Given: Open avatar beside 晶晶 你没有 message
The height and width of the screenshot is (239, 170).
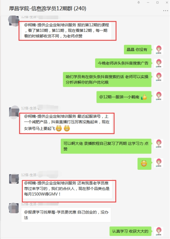Looking at the screenshot, I should pos(159,50).
